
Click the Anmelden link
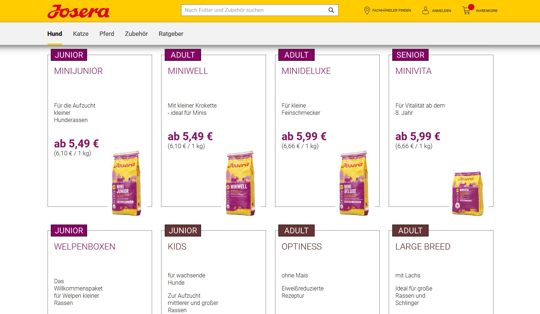coord(441,11)
